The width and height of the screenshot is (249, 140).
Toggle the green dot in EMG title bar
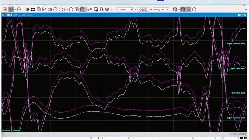tap(11, 15)
